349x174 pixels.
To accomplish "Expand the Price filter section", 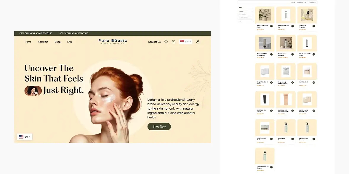I will [246, 21].
